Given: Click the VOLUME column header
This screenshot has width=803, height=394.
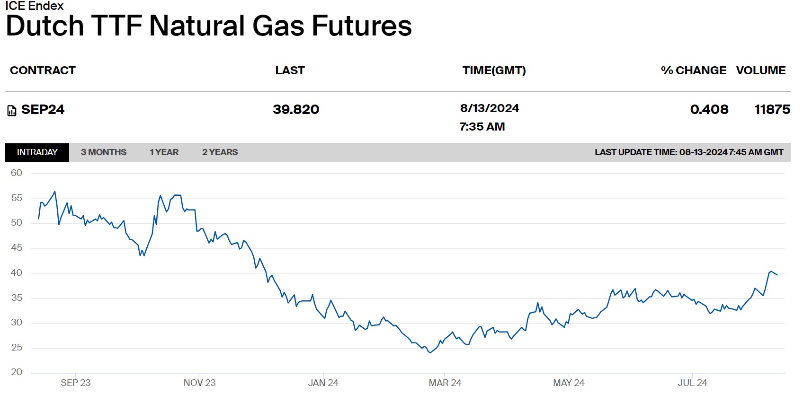Looking at the screenshot, I should click(x=760, y=70).
